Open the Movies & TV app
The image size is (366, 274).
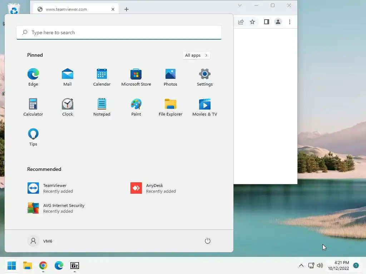coord(205,107)
